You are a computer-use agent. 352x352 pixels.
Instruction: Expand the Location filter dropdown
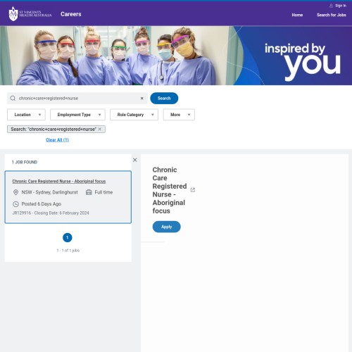(x=26, y=115)
